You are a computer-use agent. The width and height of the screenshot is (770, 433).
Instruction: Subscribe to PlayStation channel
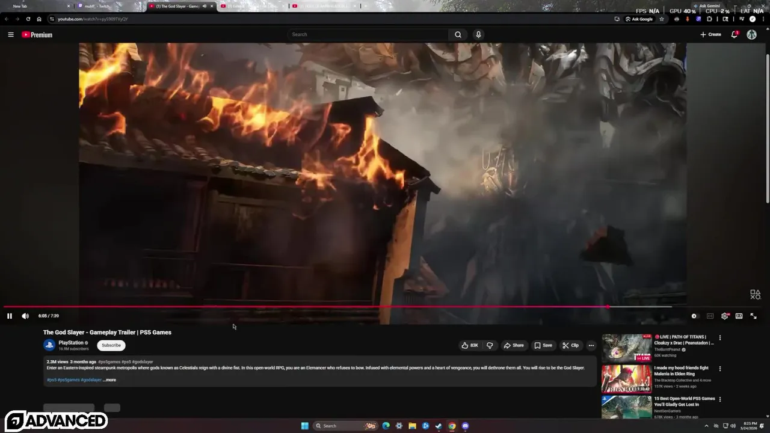(x=111, y=345)
